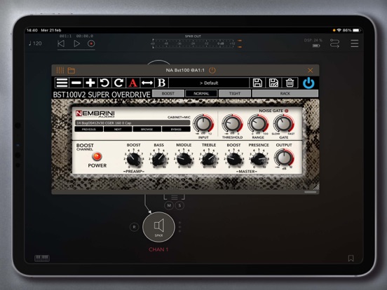The height and width of the screenshot is (290, 387).
Task: Select the SPKR output node
Action: click(x=158, y=227)
